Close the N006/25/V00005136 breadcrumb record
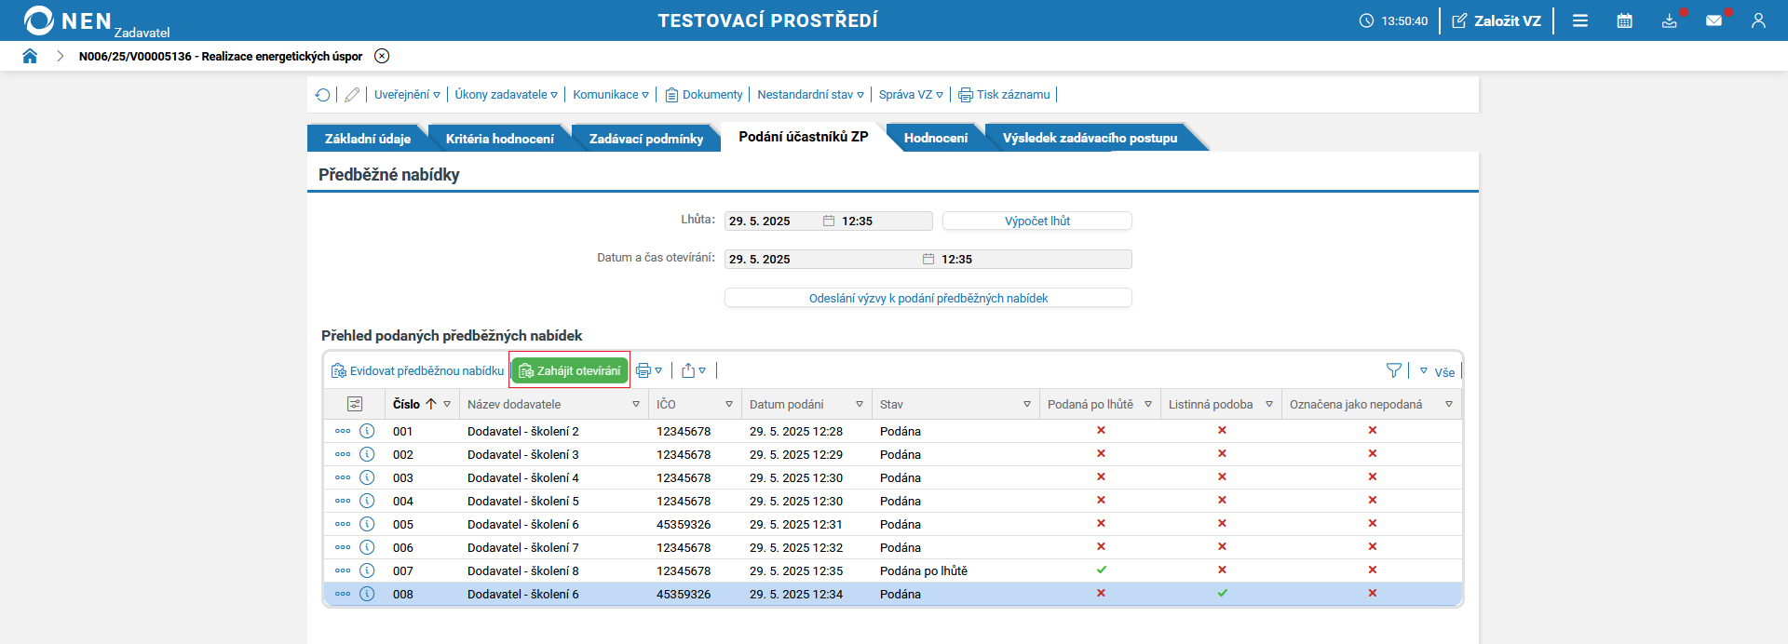Viewport: 1788px width, 644px height. 382,56
